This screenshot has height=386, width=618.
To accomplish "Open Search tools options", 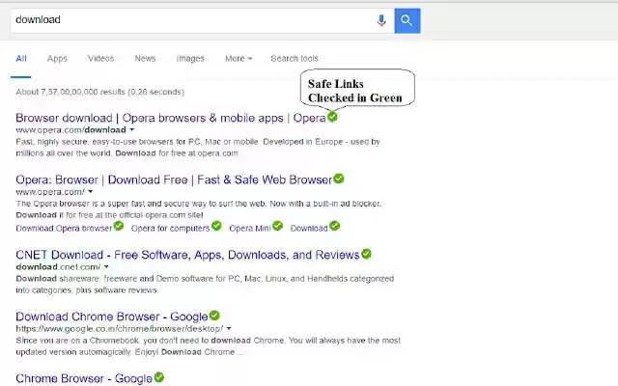I will (x=295, y=59).
